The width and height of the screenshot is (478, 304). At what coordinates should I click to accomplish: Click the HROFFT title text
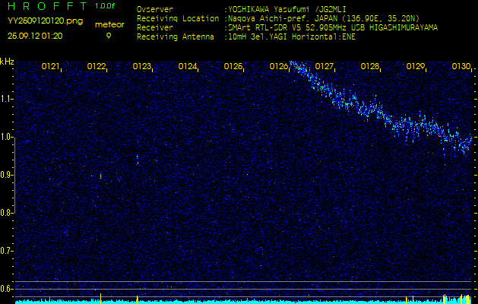pos(46,6)
